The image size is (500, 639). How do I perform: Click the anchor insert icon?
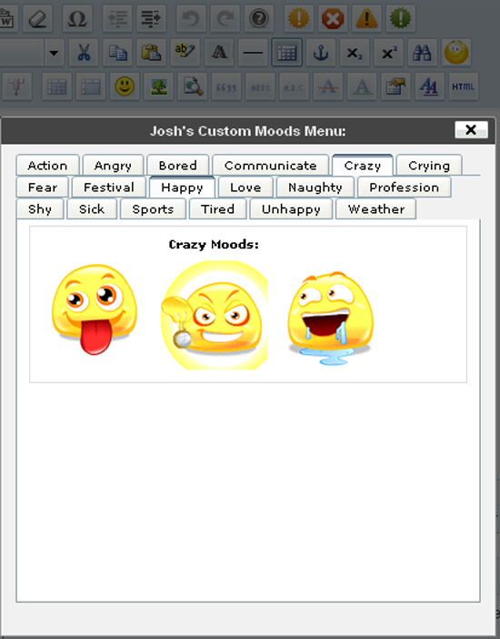point(321,53)
